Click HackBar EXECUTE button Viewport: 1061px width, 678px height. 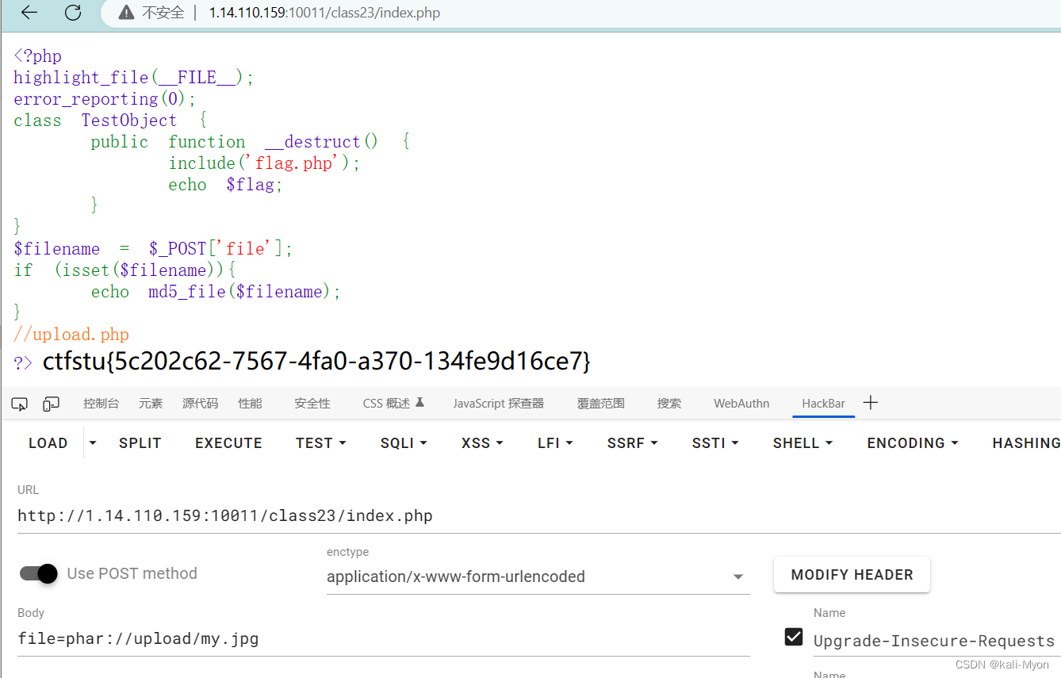click(228, 443)
